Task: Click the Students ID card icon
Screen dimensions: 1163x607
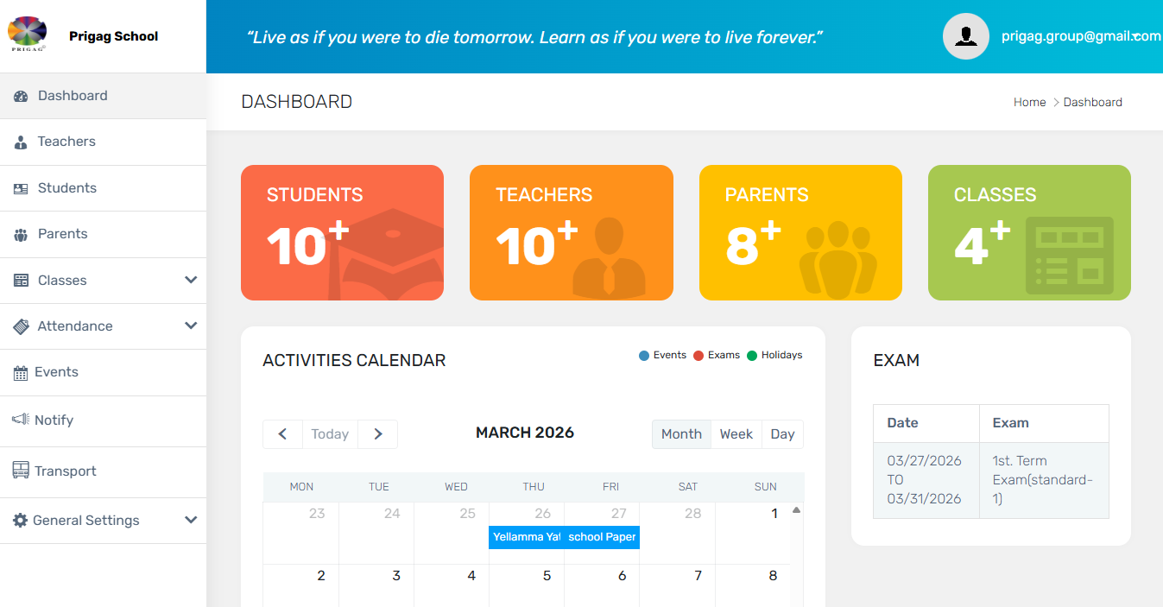Action: pos(21,188)
